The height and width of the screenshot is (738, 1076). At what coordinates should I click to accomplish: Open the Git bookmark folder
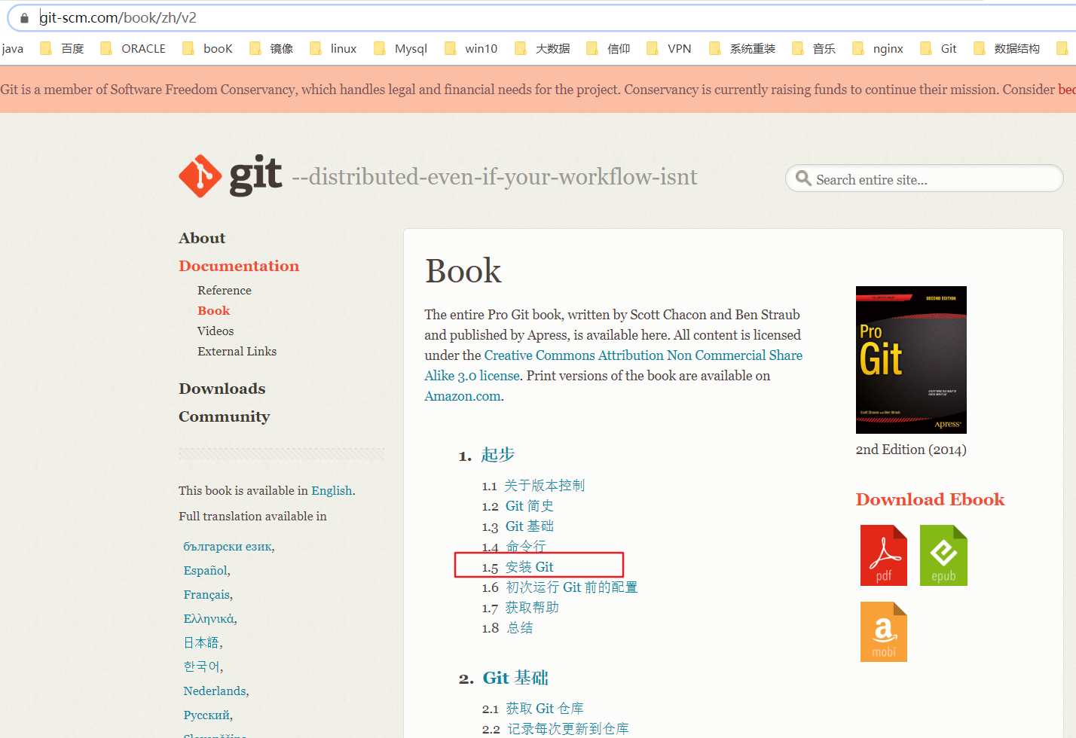939,49
